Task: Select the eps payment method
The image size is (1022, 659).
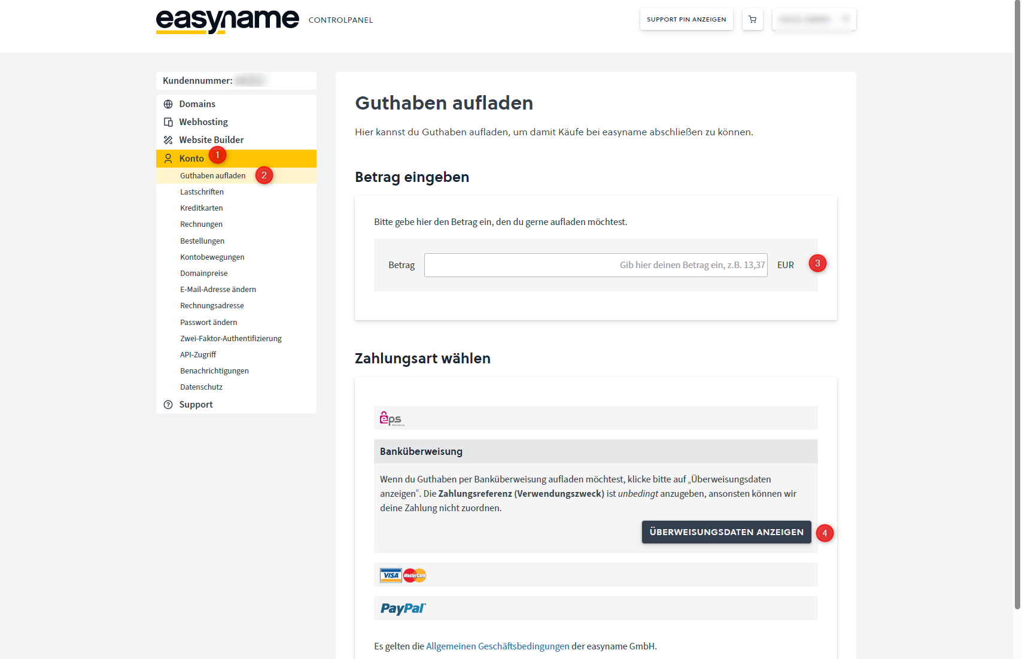Action: tap(595, 418)
